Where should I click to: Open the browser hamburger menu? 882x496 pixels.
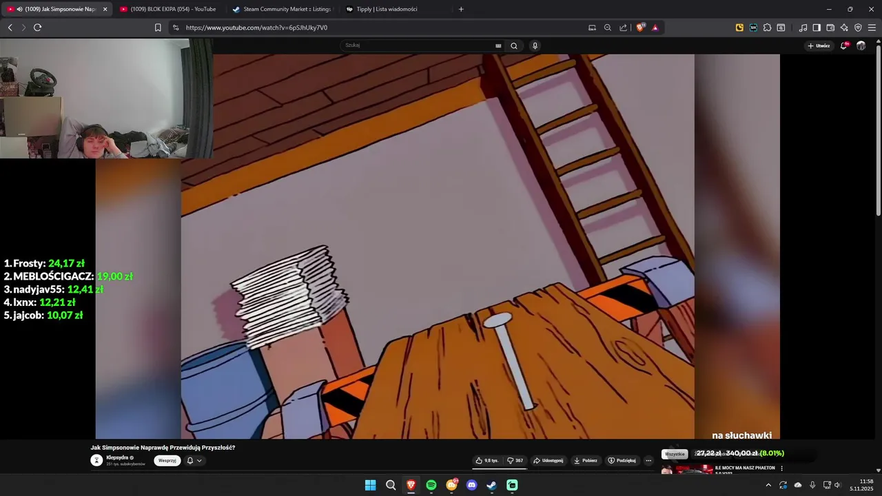pyautogui.click(x=872, y=28)
